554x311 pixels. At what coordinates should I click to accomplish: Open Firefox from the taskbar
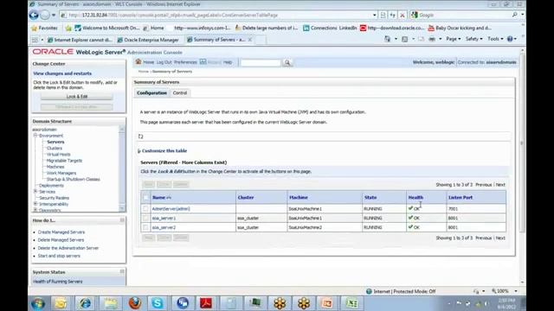pyautogui.click(x=135, y=303)
